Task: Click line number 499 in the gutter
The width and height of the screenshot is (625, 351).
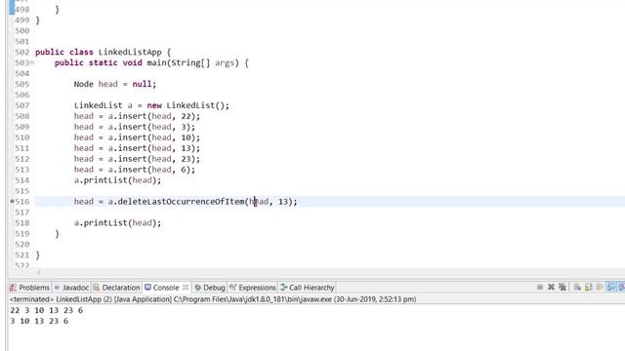Action: click(x=21, y=19)
